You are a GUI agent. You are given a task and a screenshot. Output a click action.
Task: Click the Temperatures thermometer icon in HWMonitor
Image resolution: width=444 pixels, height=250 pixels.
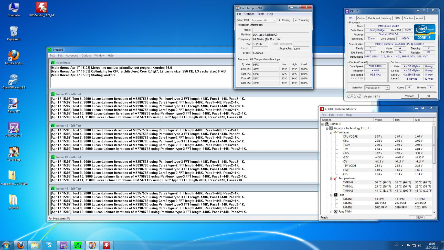coord(335,178)
